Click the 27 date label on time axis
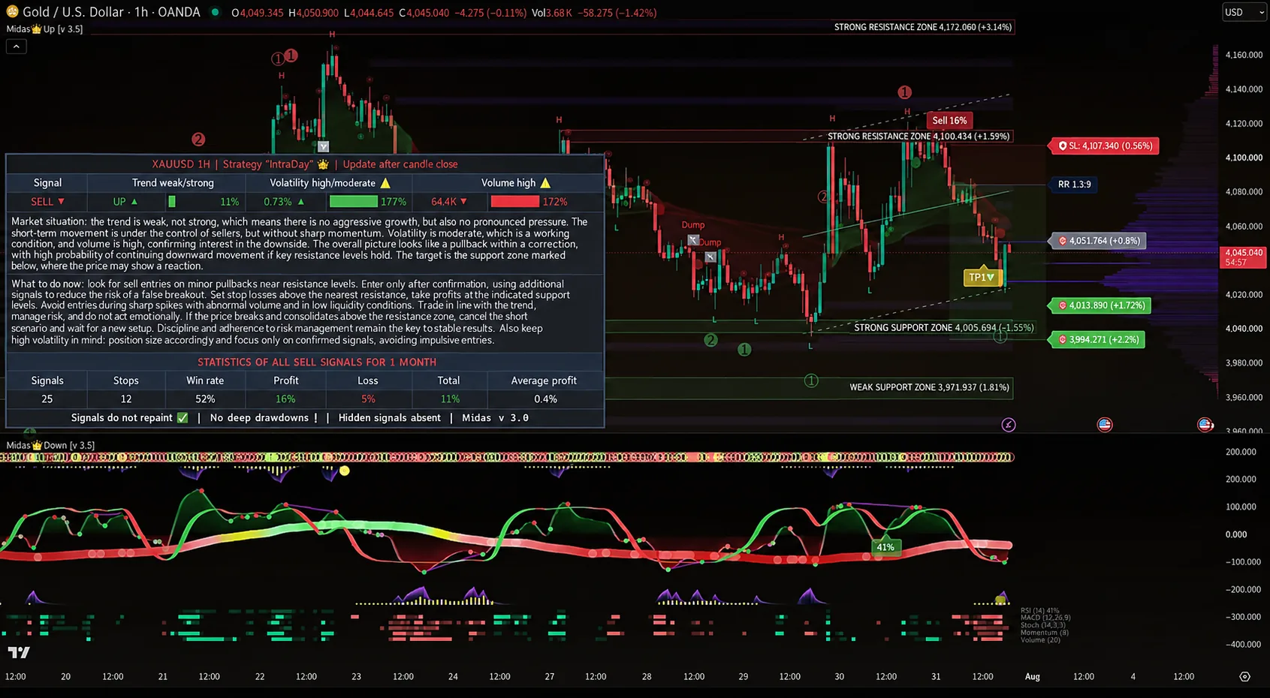Image resolution: width=1270 pixels, height=698 pixels. (x=550, y=677)
